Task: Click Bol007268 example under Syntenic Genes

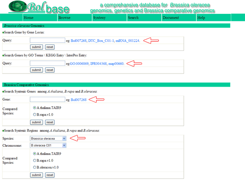Action: 78,100
